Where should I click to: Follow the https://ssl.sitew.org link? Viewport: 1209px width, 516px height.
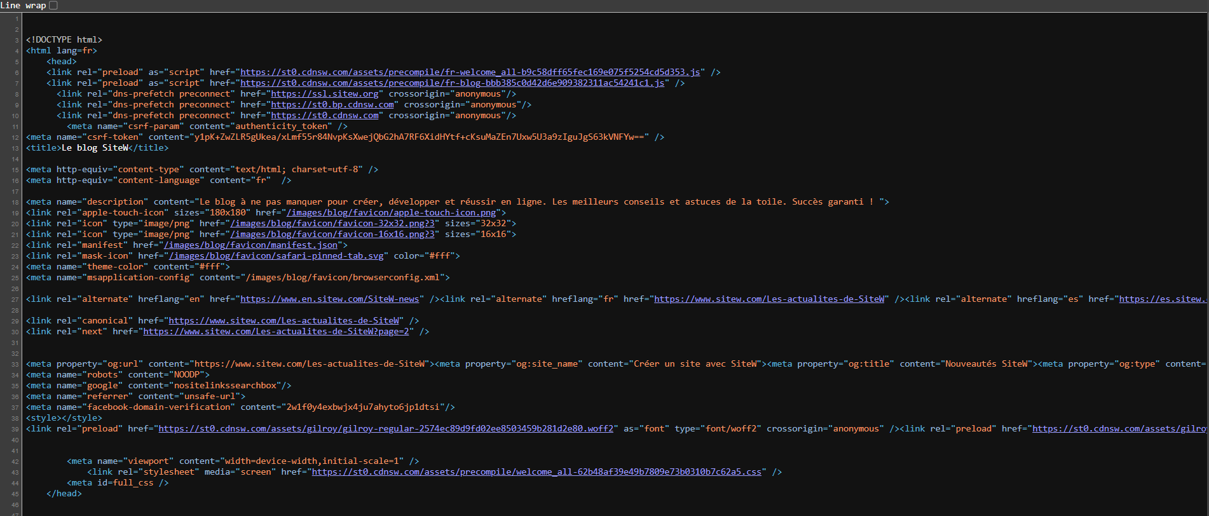tap(325, 94)
